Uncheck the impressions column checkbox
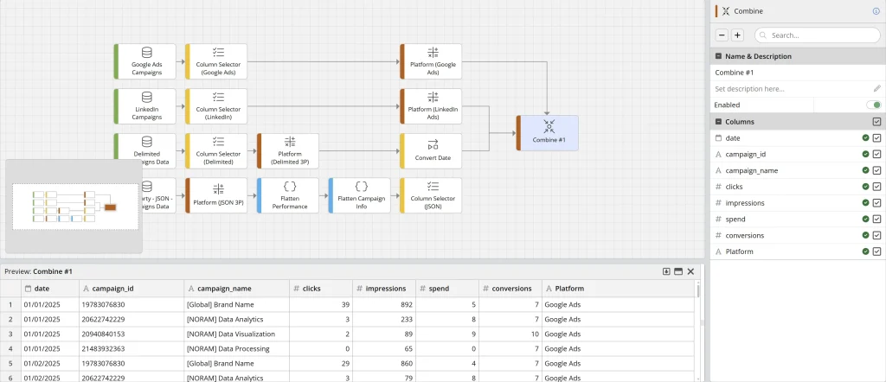This screenshot has height=382, width=886. [877, 202]
